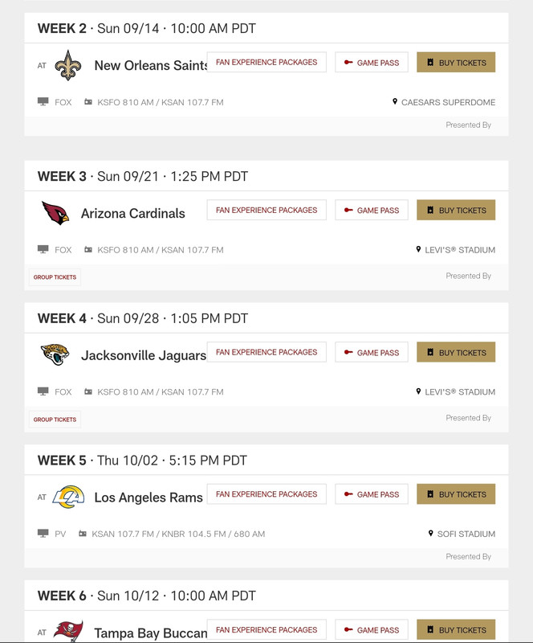Click the Arizona Cardinals logo
The width and height of the screenshot is (533, 643).
click(x=55, y=213)
